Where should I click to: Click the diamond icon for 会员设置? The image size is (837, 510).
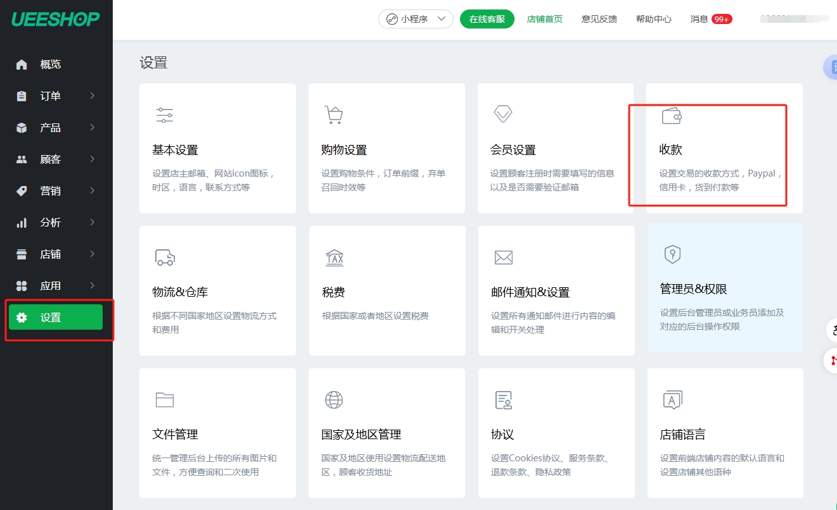pyautogui.click(x=503, y=114)
